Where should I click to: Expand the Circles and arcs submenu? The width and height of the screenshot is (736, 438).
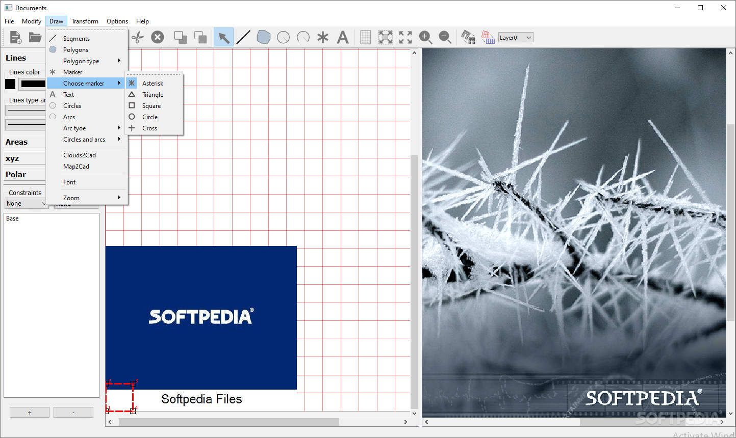pyautogui.click(x=86, y=140)
